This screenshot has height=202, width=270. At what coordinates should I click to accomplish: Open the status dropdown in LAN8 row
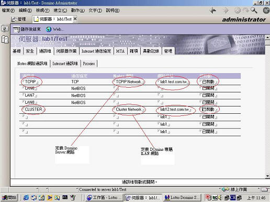(208, 102)
